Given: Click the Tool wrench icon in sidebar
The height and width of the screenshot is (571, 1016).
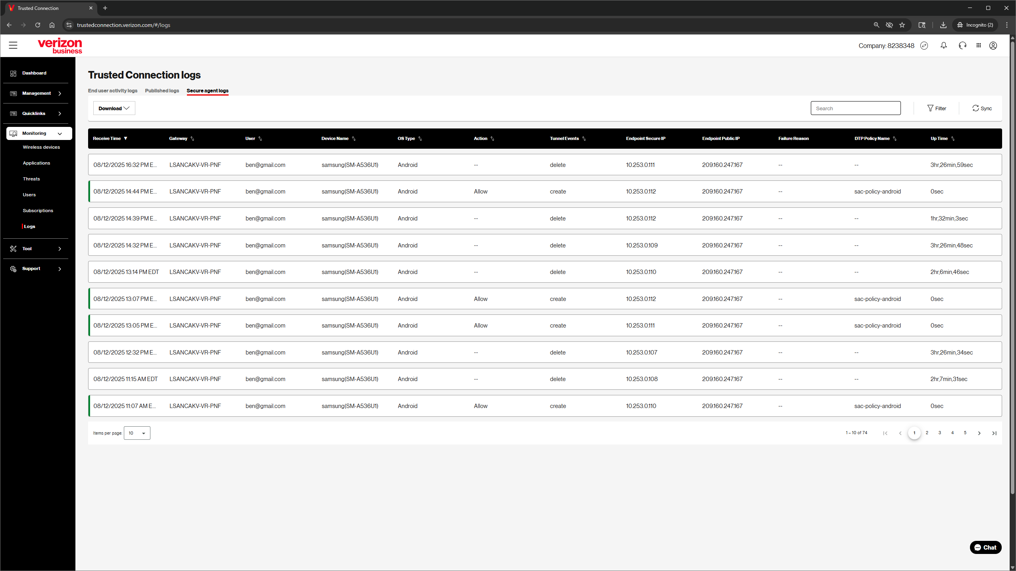Looking at the screenshot, I should coord(13,249).
